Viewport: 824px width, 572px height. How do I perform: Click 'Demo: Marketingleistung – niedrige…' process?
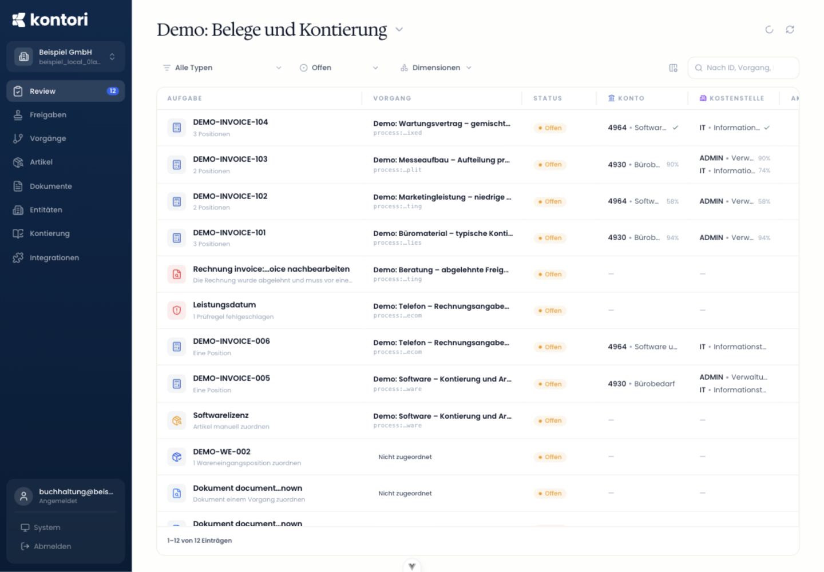pos(442,197)
